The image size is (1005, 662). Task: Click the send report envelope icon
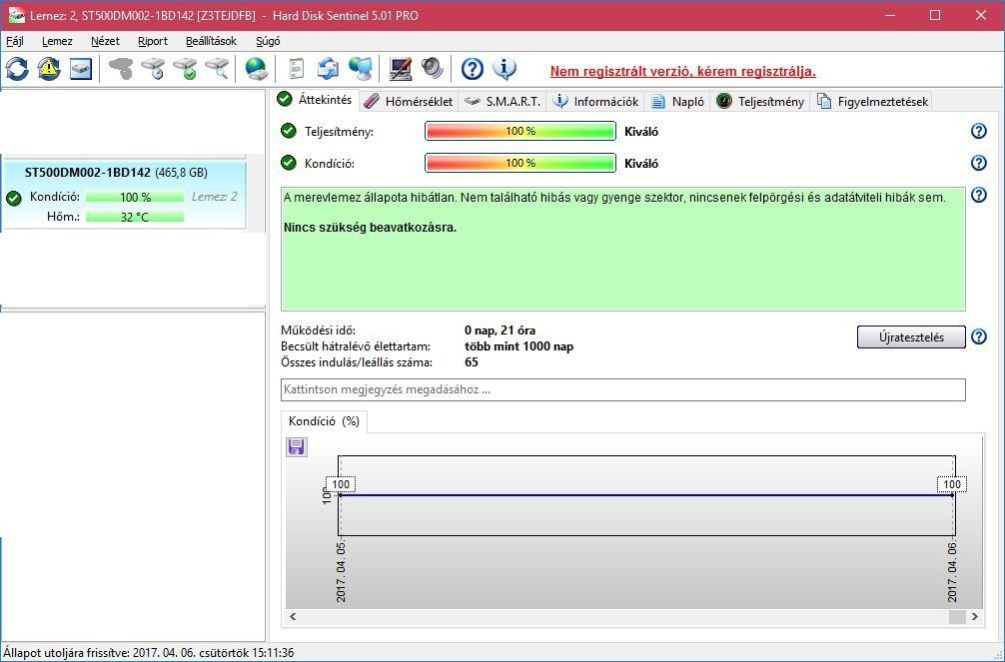(x=328, y=69)
